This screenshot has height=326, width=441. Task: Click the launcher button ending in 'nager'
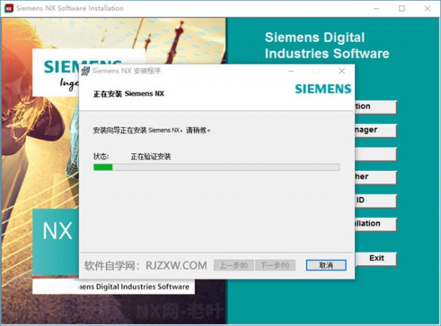pos(376,130)
